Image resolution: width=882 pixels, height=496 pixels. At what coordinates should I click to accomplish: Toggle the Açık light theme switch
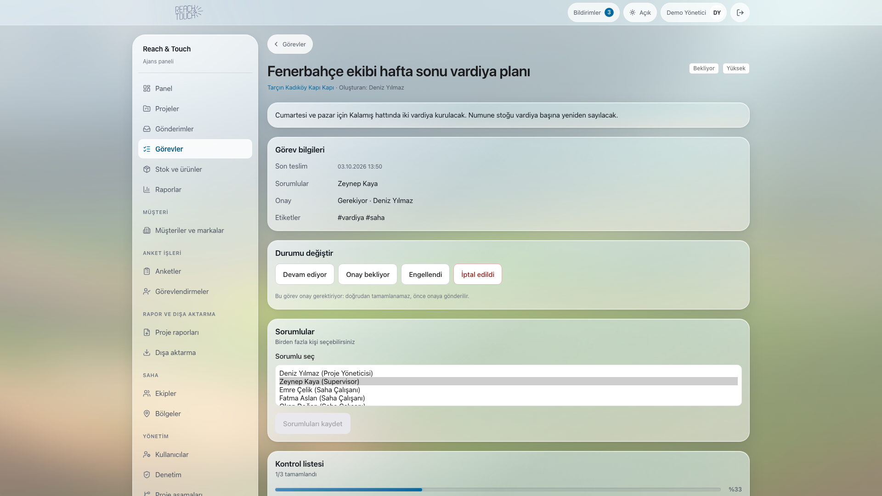[x=640, y=12]
